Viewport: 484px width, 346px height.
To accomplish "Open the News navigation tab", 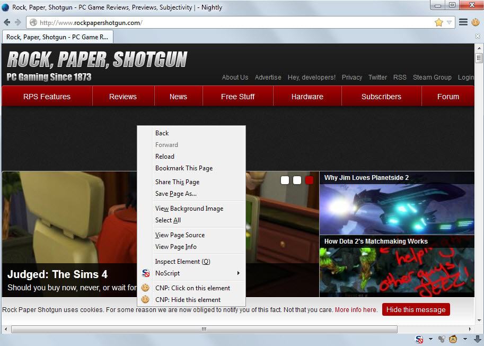I will point(178,97).
